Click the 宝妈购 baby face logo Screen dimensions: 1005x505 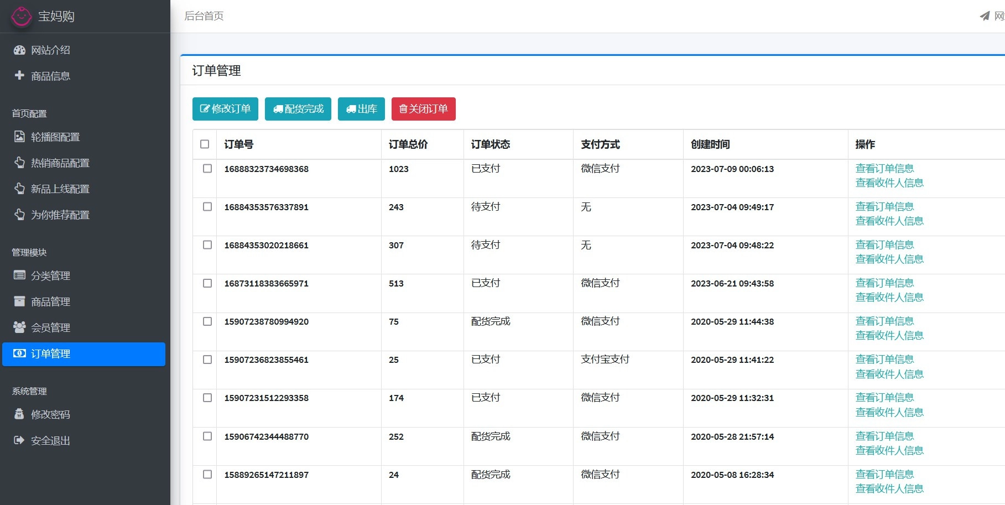coord(22,17)
